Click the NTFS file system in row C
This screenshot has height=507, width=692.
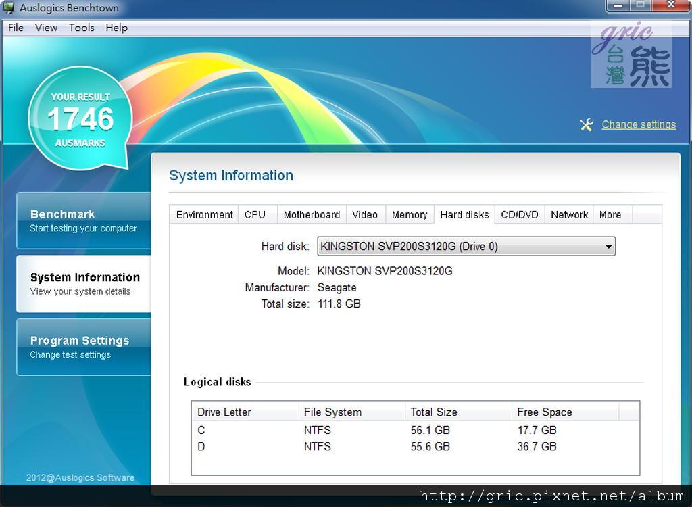[x=318, y=430]
